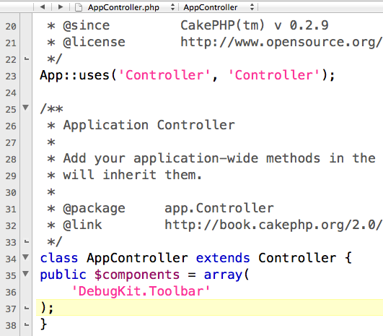
Task: Click fold end marker at line 22
Action: 27,59
